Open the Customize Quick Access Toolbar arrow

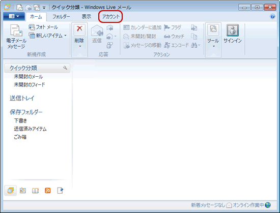(44, 8)
